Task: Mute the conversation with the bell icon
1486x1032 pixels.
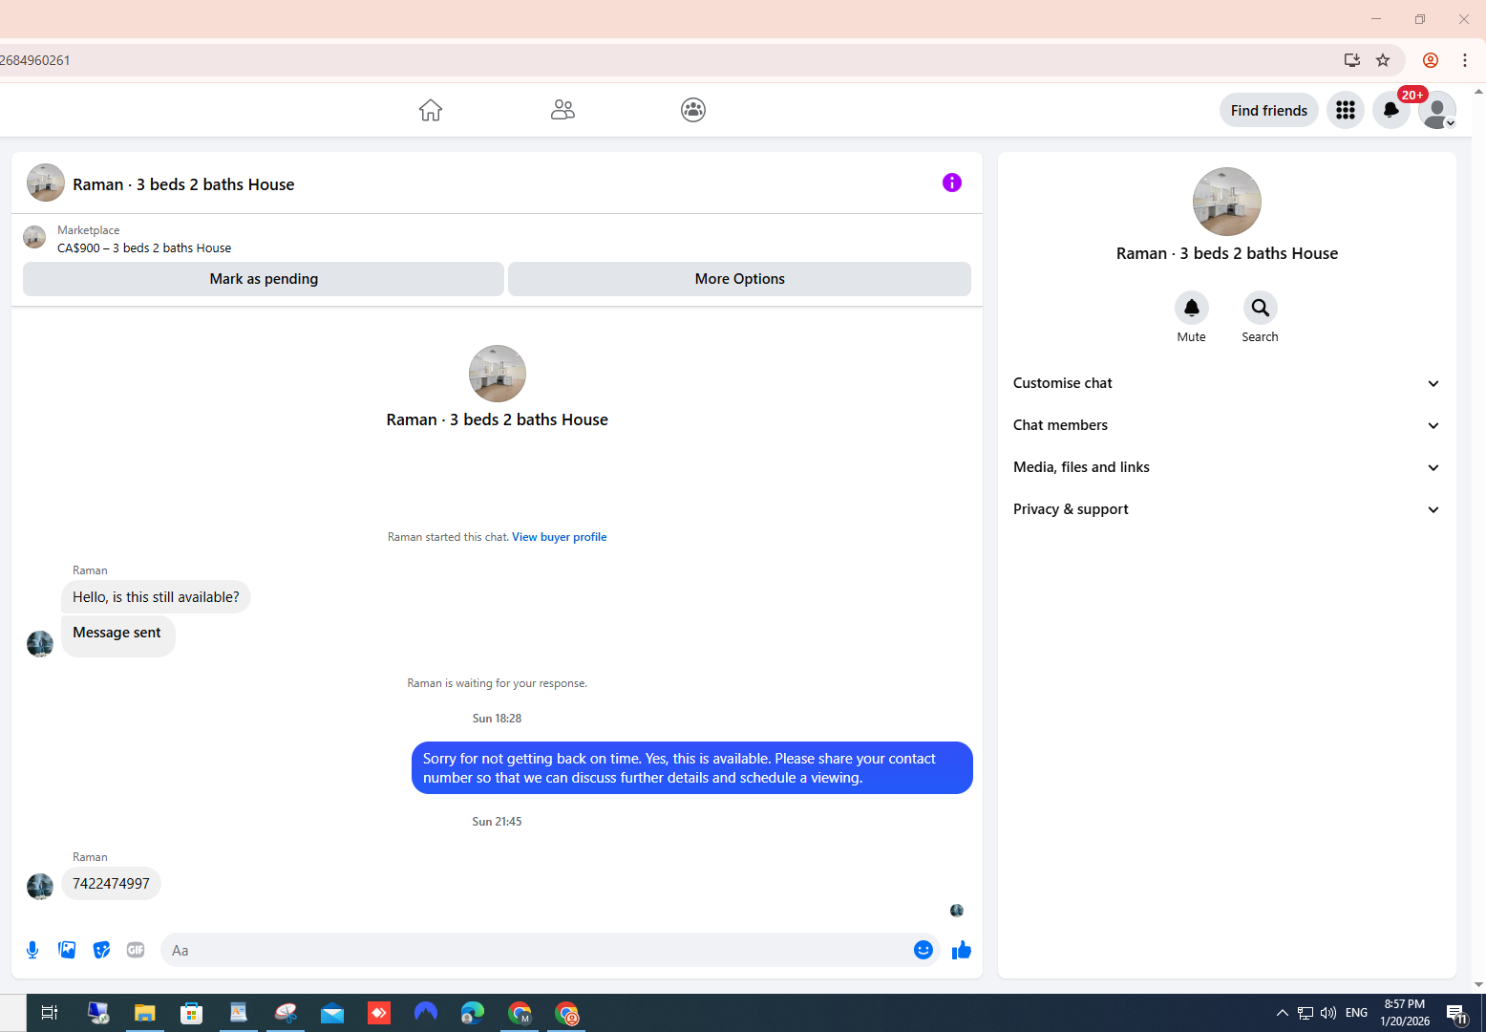Action: coord(1191,308)
